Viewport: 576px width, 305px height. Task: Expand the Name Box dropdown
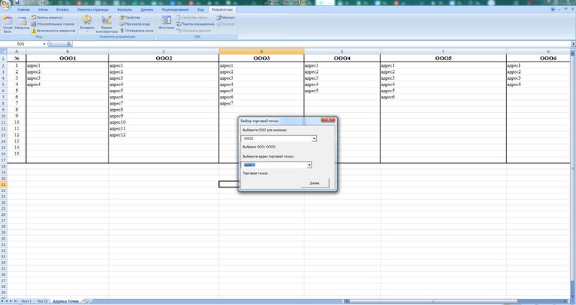(x=45, y=44)
